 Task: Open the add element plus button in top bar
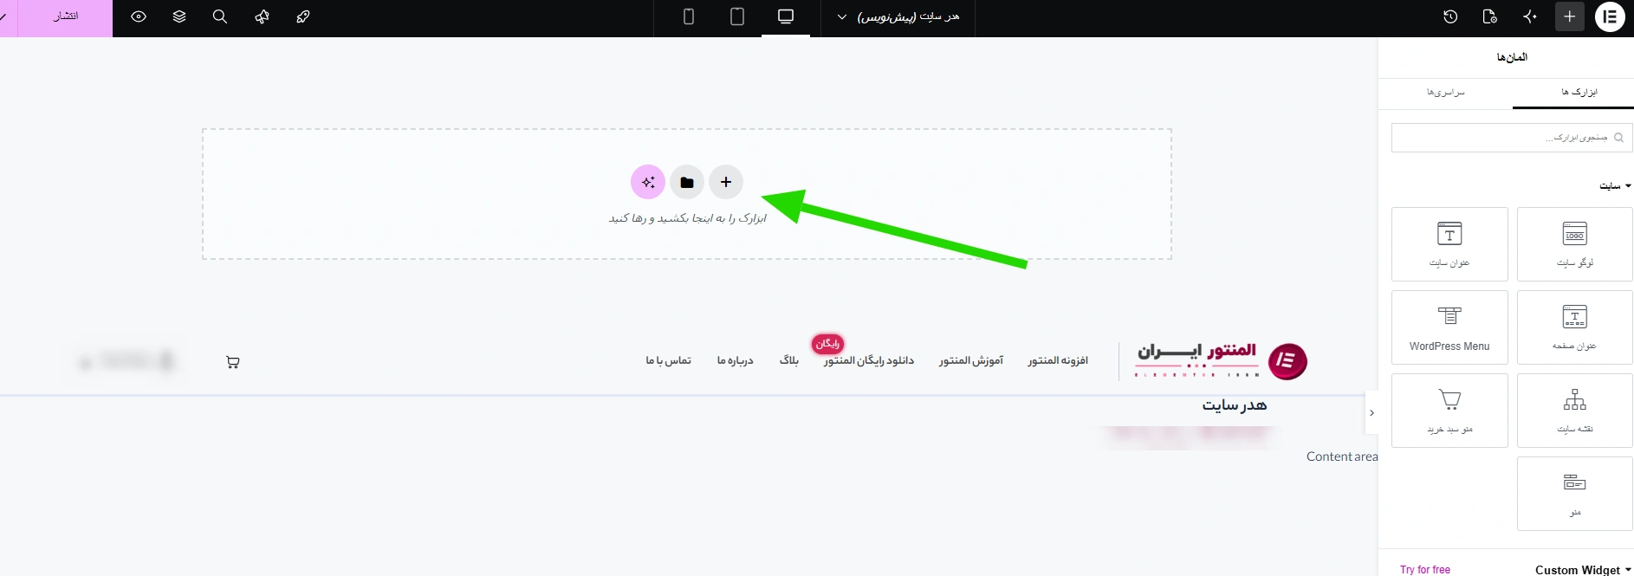1569,16
